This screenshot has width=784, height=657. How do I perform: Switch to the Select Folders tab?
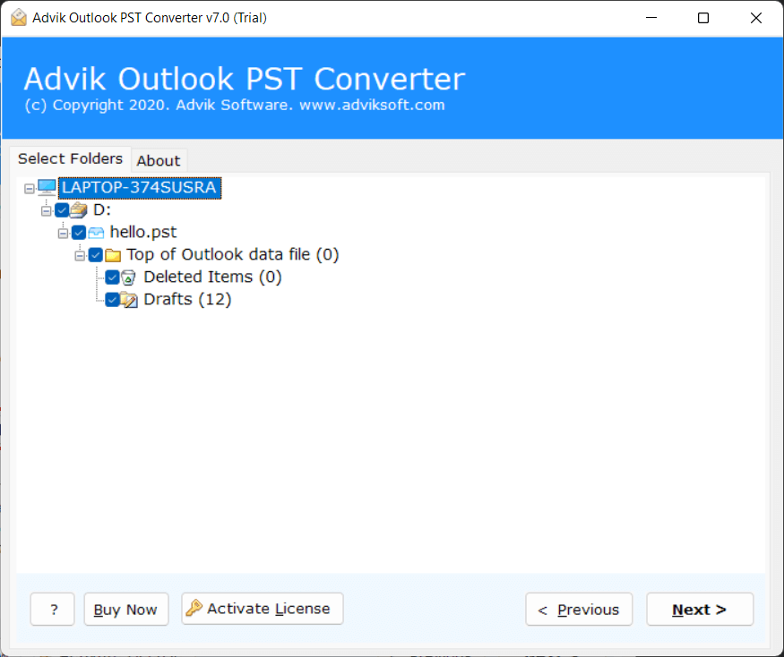click(x=70, y=158)
